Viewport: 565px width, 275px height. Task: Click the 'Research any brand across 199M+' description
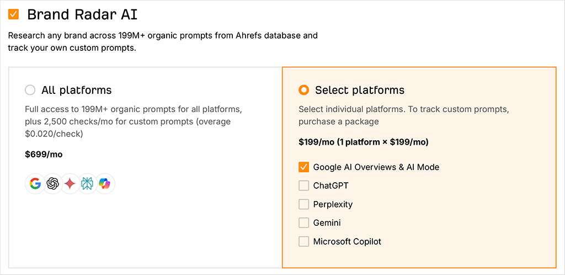(x=163, y=42)
